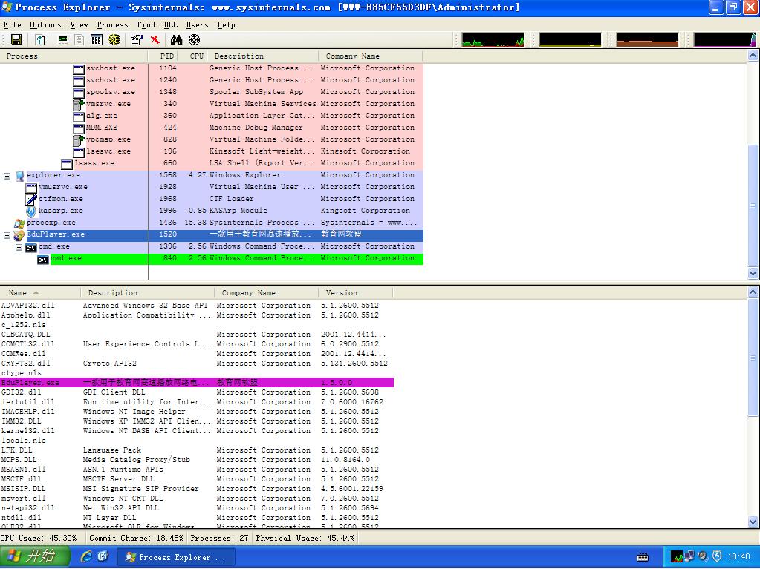Image resolution: width=760 pixels, height=569 pixels.
Task: Click the binoculars Find icon
Action: (x=175, y=40)
